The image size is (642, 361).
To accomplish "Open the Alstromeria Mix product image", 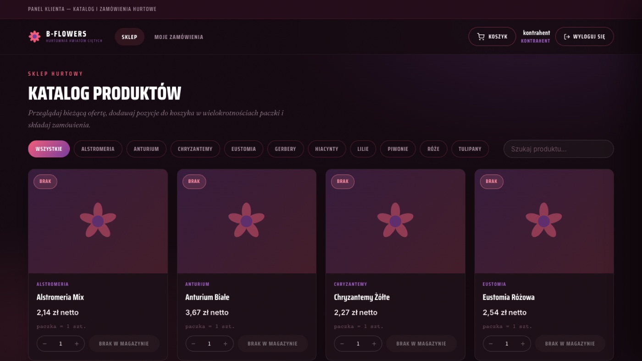I will [x=98, y=221].
